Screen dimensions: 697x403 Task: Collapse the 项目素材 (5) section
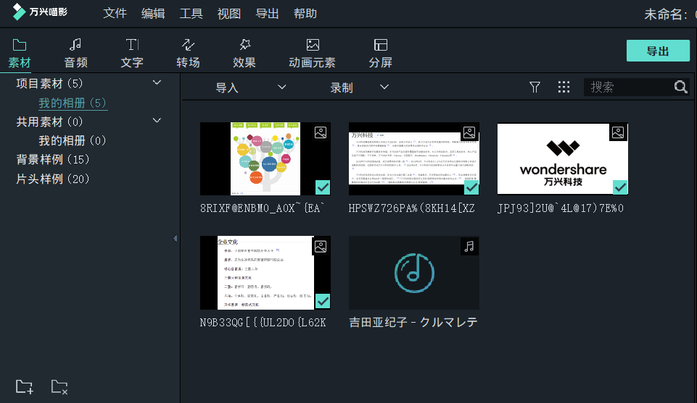pyautogui.click(x=157, y=82)
